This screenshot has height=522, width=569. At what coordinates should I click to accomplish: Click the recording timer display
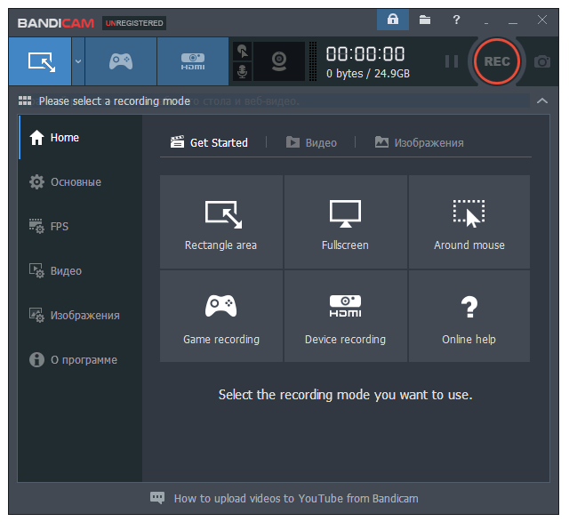[x=365, y=54]
